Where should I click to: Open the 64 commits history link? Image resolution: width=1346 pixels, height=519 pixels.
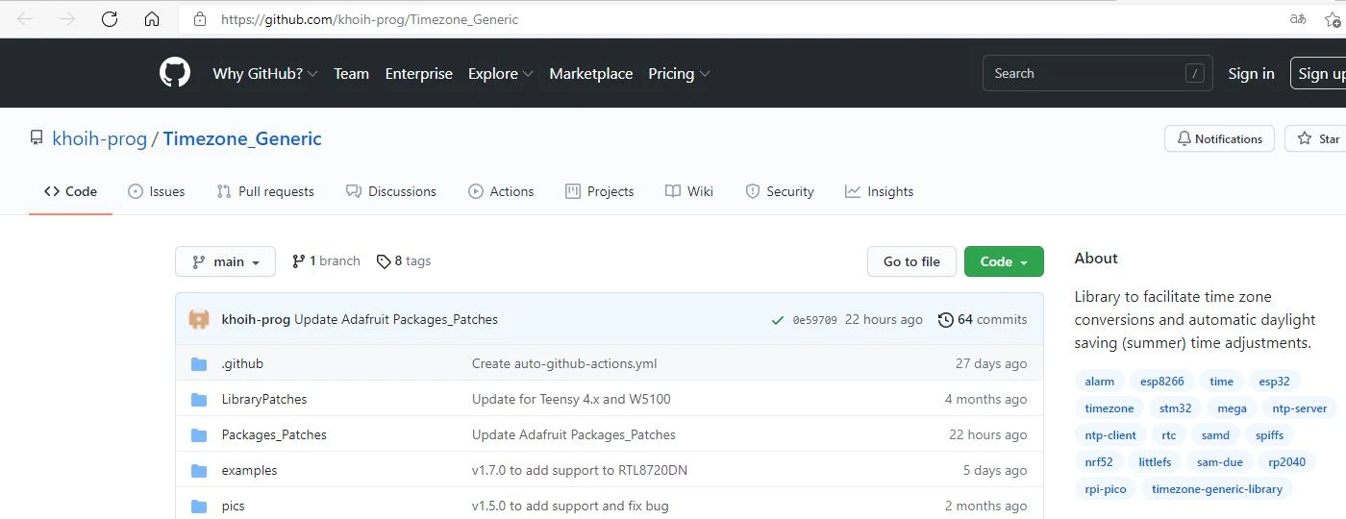point(983,319)
